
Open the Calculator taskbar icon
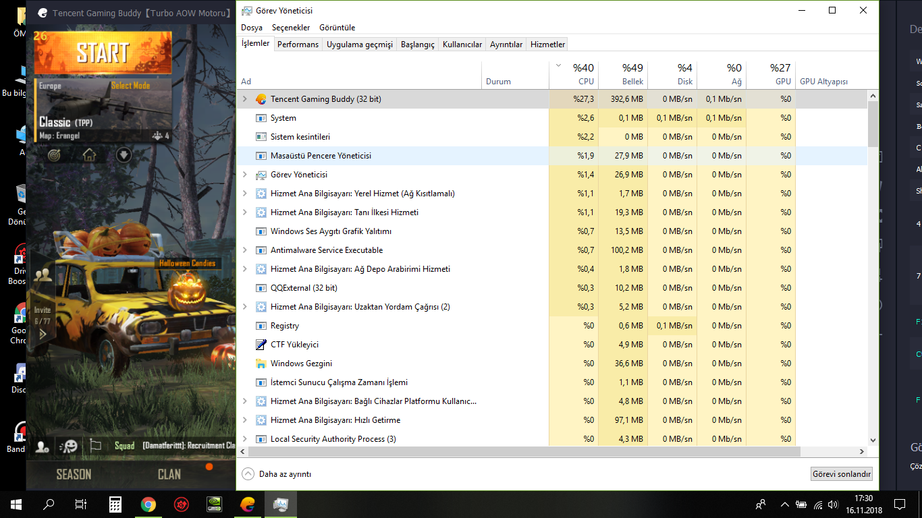pos(115,504)
